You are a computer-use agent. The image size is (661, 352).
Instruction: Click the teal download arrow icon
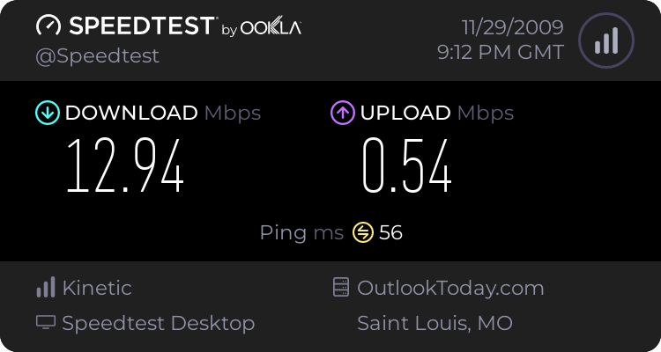click(48, 113)
